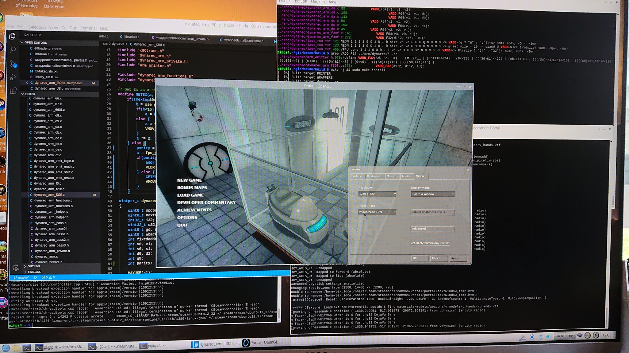Click the Bluetooth icon in system tray
629x353 pixels.
(532, 337)
